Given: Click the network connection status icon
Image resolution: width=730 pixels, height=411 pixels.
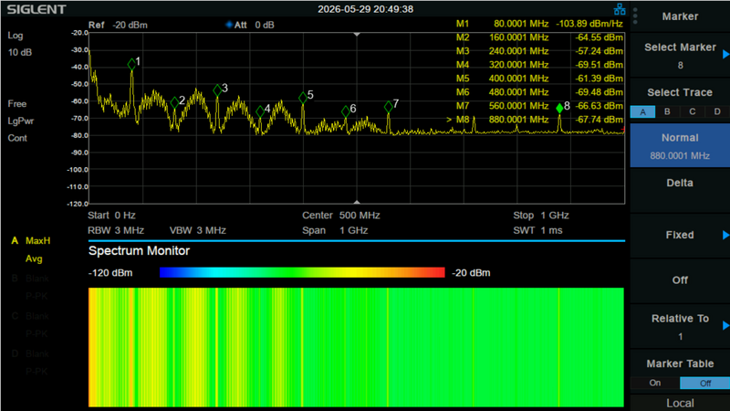Looking at the screenshot, I should 620,9.
